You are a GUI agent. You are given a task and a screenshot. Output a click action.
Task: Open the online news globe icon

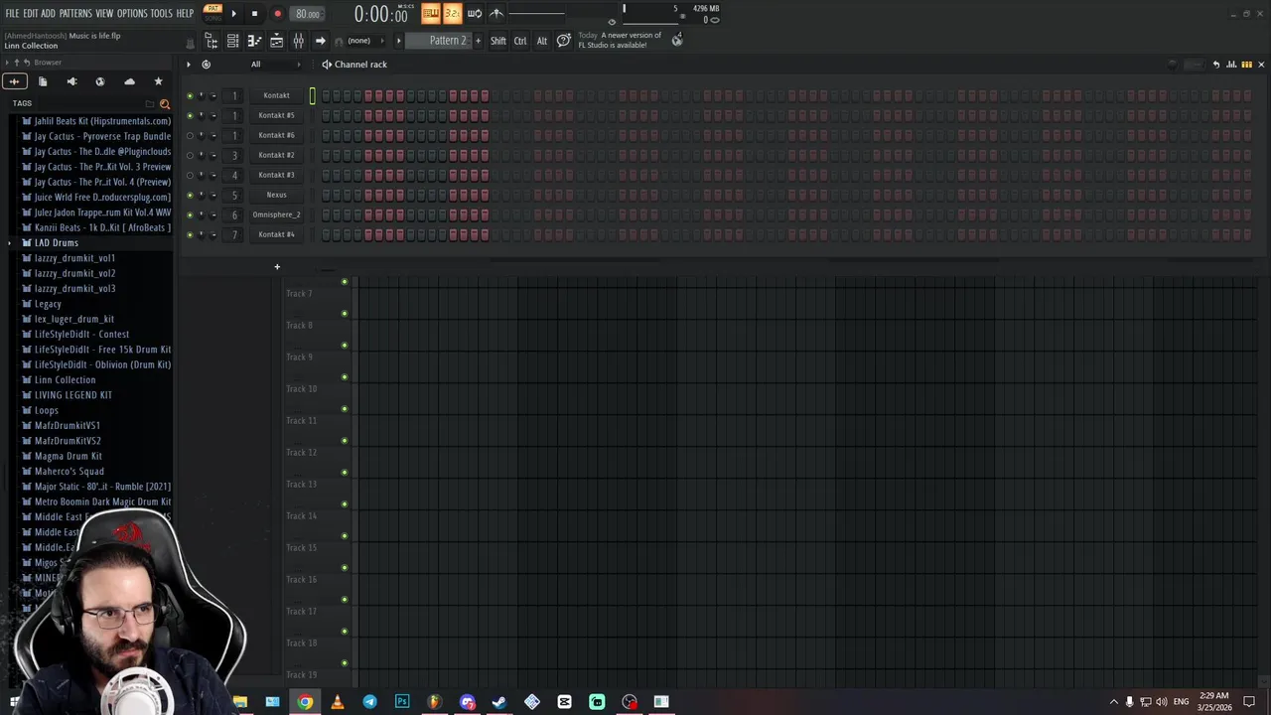tap(677, 40)
